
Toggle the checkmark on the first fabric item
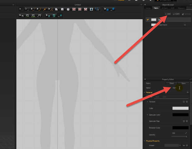click(148, 20)
